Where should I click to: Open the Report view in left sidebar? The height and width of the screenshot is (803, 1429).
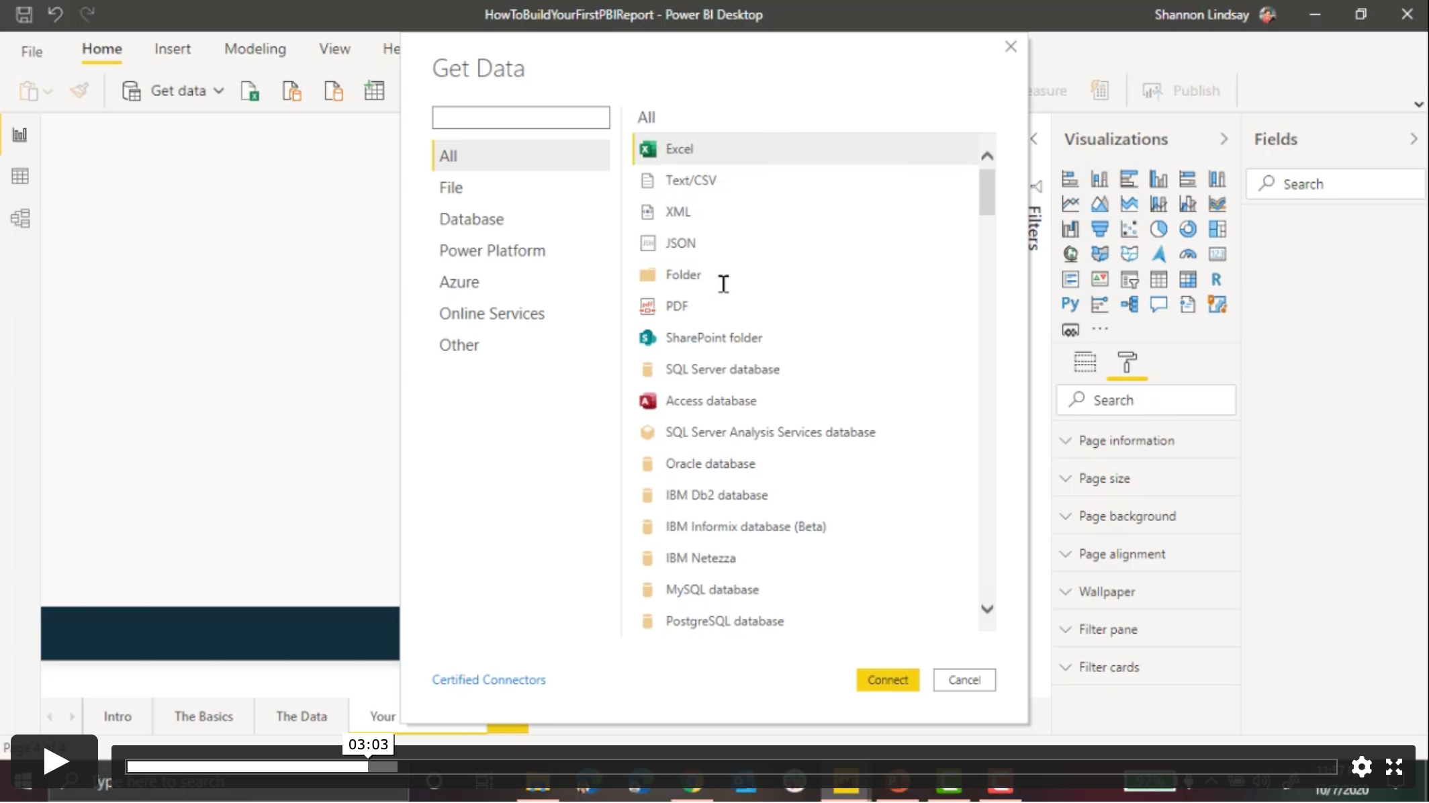(20, 134)
